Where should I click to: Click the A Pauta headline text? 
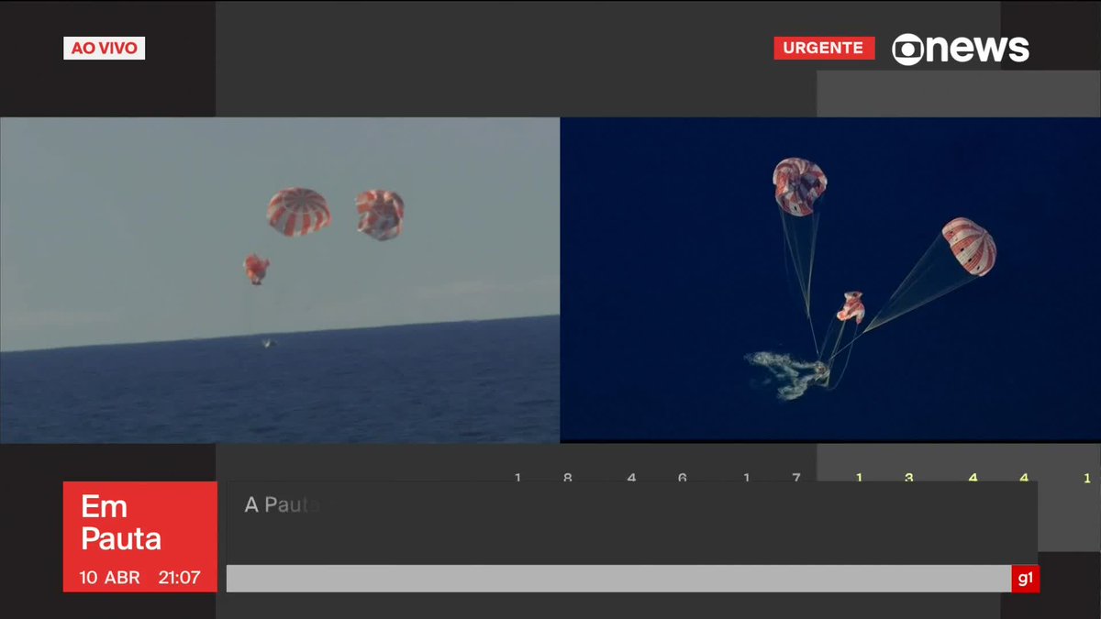282,504
